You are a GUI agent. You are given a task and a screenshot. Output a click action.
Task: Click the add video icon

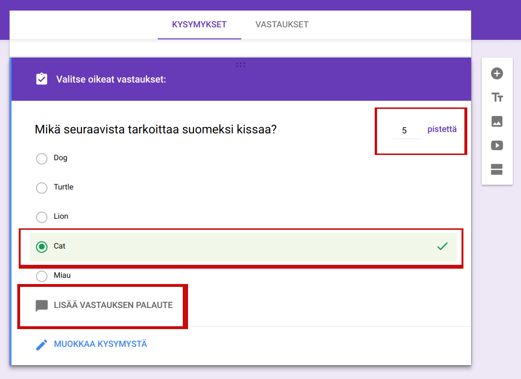(x=497, y=145)
